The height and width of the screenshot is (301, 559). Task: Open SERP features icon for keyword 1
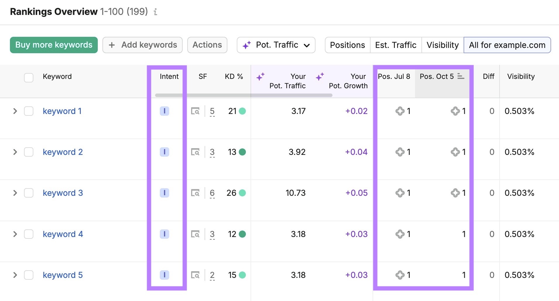[x=195, y=111]
